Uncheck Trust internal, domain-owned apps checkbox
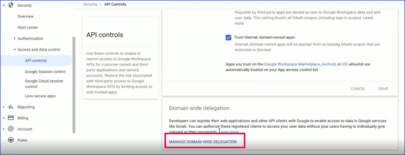This screenshot has height=155, width=405. point(228,37)
